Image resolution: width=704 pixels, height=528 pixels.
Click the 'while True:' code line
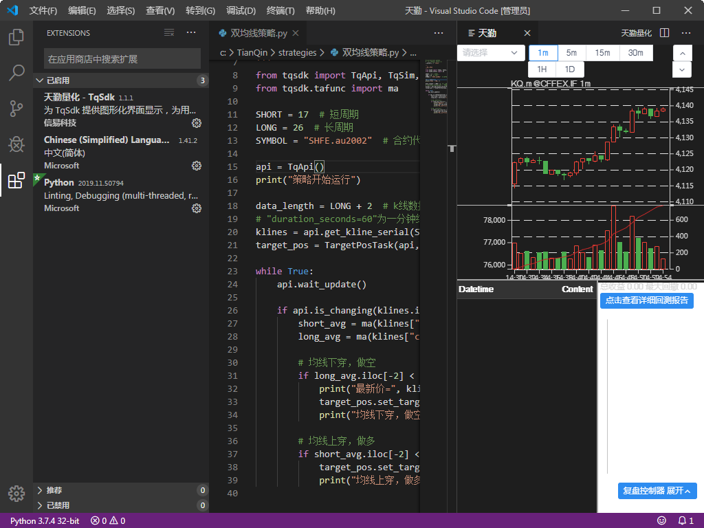(x=284, y=271)
